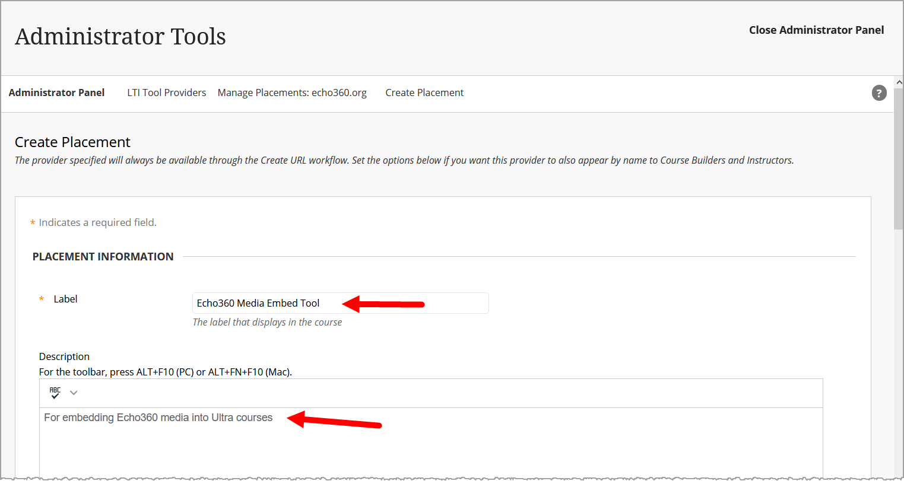
Task: Click the Administrator Tools heading
Action: pos(120,37)
